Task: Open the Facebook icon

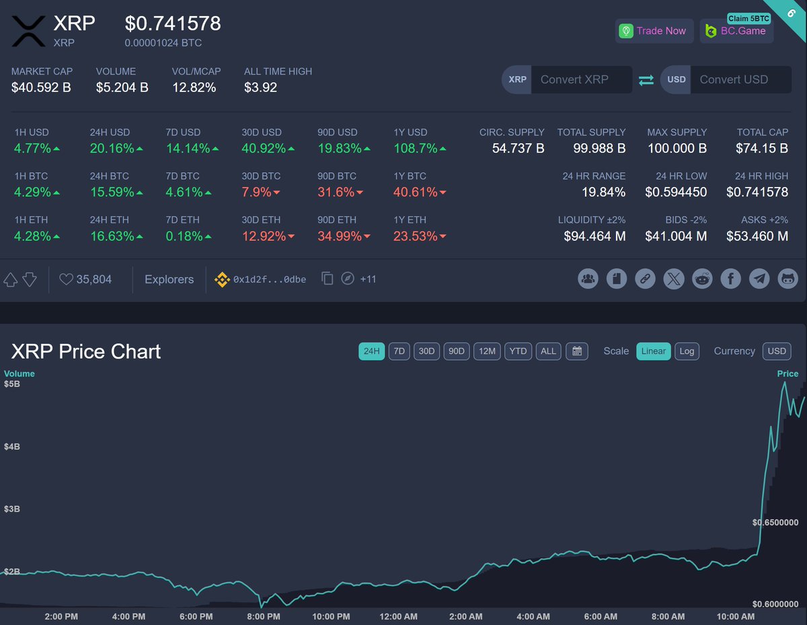Action: 731,279
